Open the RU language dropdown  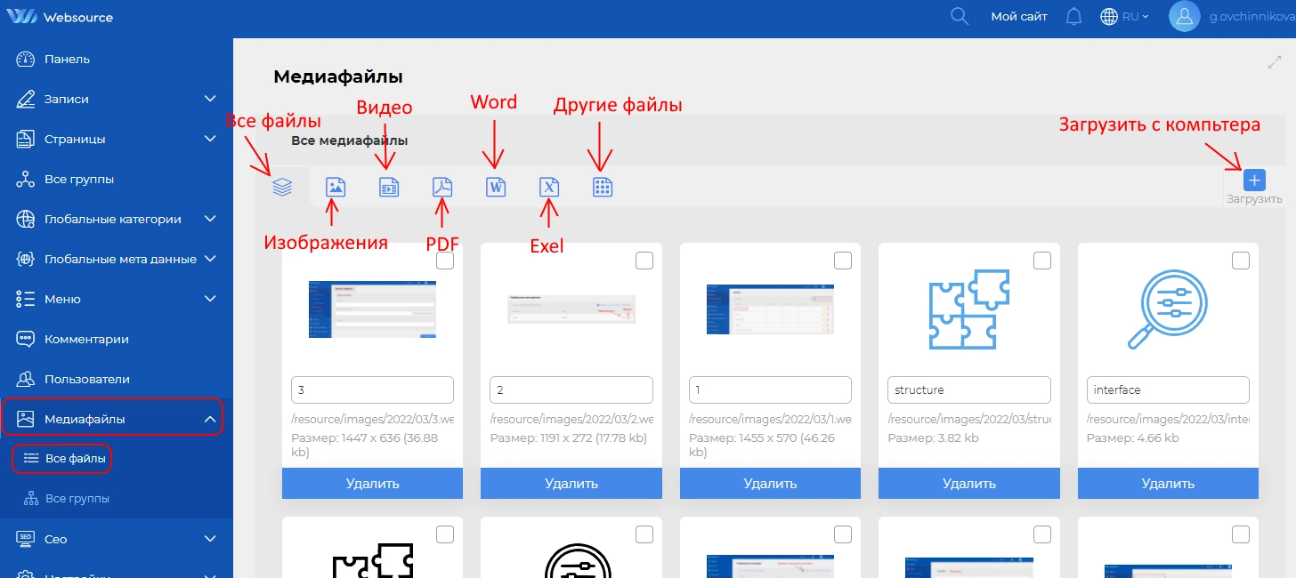(1125, 16)
